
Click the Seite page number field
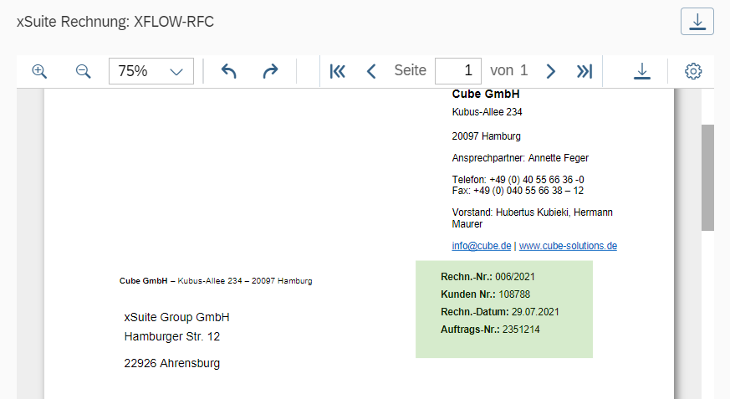click(458, 71)
